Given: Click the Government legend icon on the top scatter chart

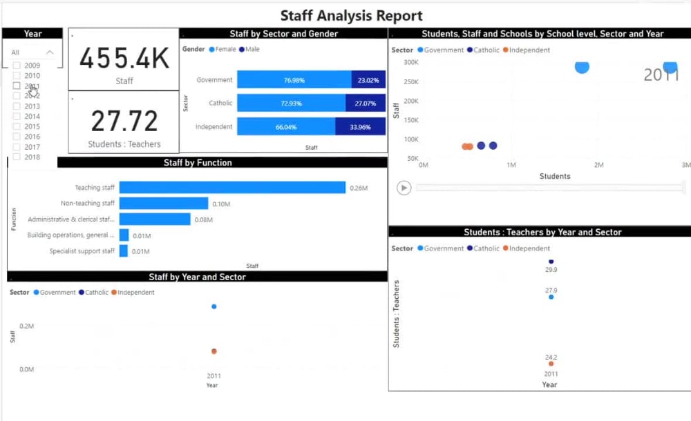Looking at the screenshot, I should (421, 50).
